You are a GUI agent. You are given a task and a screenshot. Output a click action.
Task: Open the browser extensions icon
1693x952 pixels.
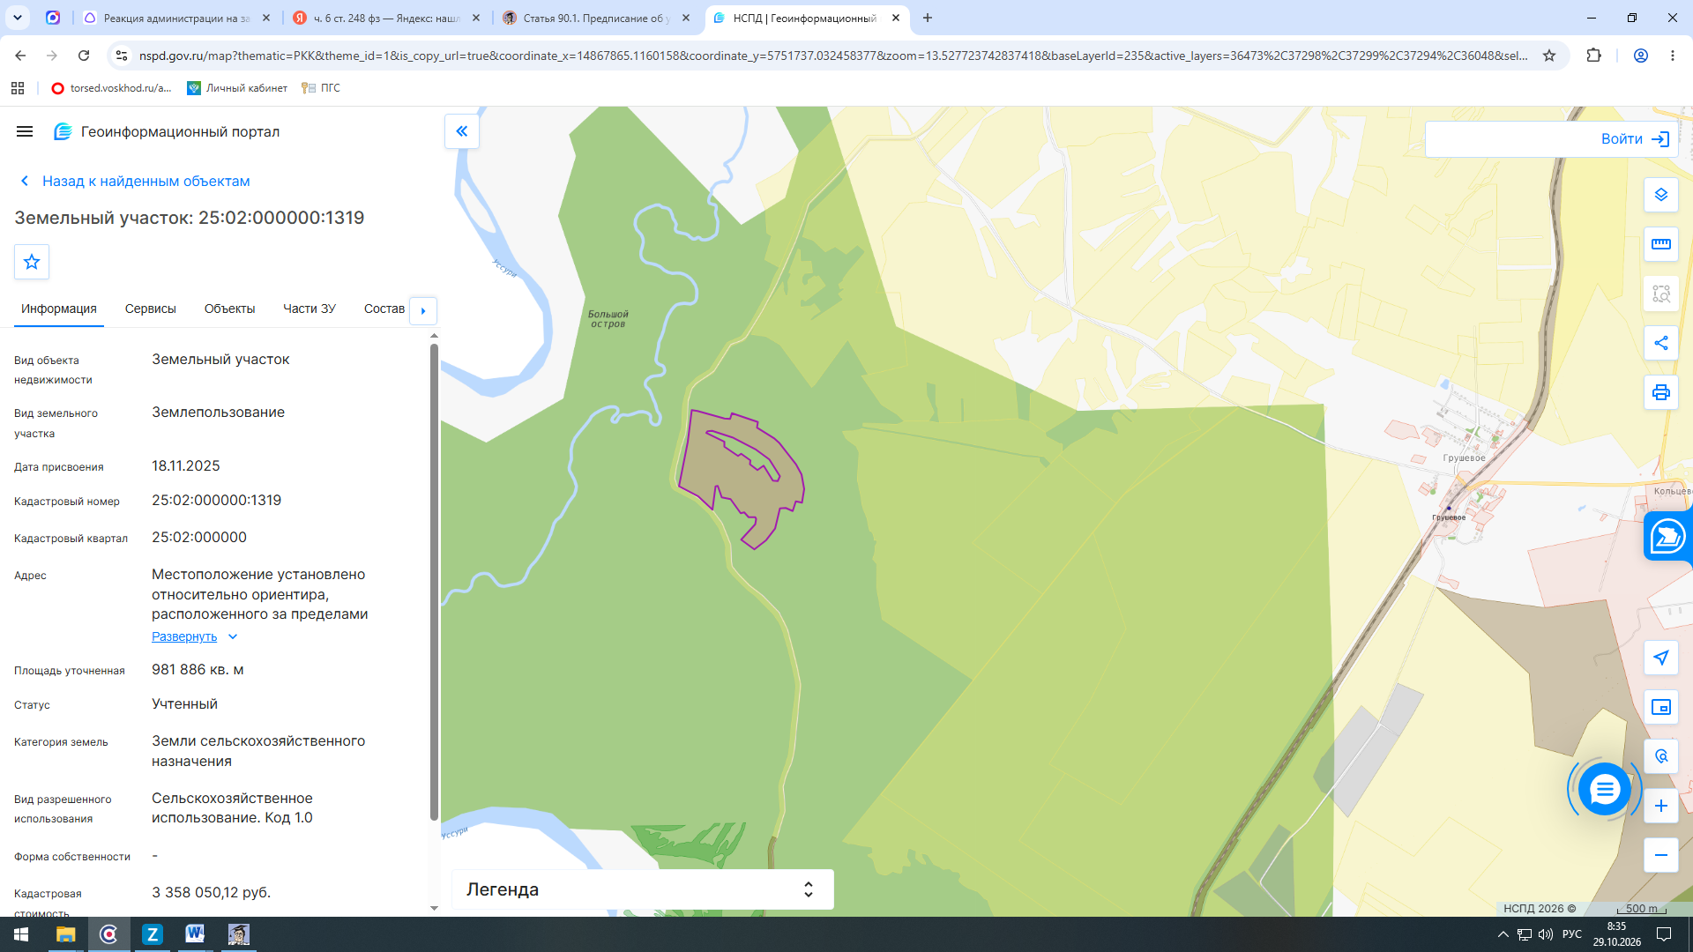(x=1593, y=56)
